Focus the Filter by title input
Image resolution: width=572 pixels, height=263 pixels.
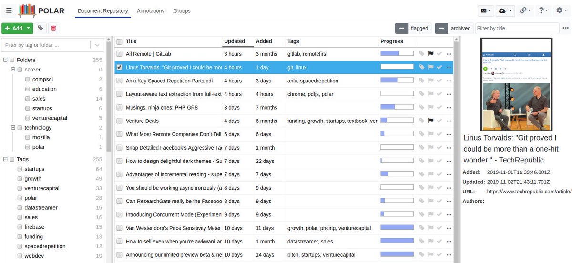[x=517, y=28]
